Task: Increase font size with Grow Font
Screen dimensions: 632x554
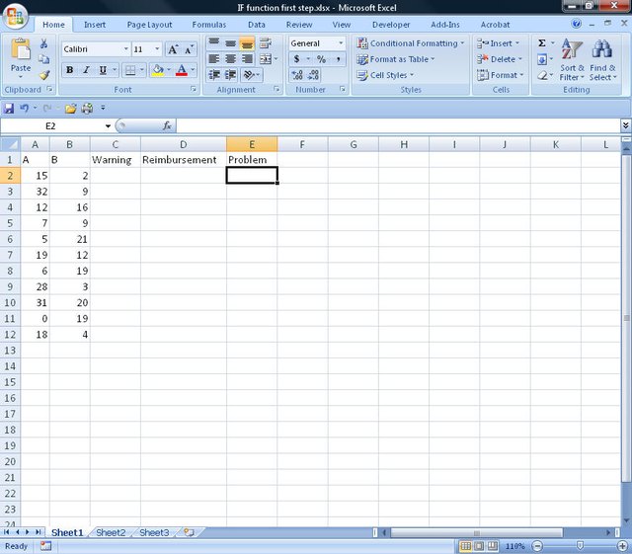Action: [173, 49]
